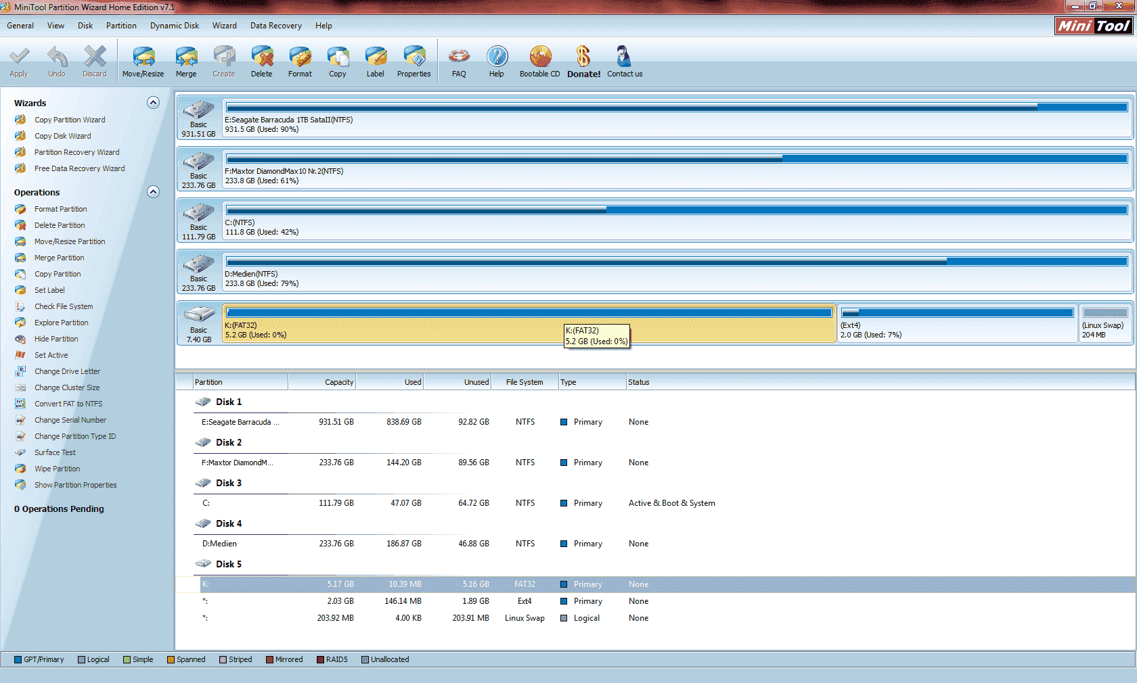Open the Disk menu
The image size is (1137, 683).
(85, 26)
